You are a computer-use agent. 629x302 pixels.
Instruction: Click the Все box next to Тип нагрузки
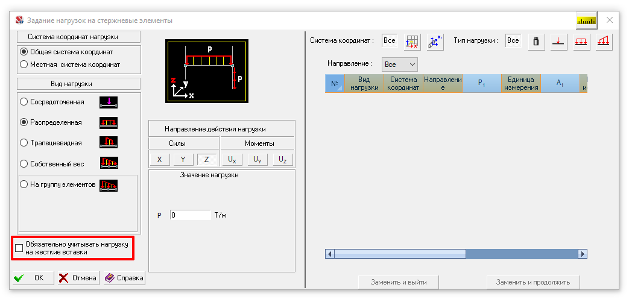tap(513, 40)
